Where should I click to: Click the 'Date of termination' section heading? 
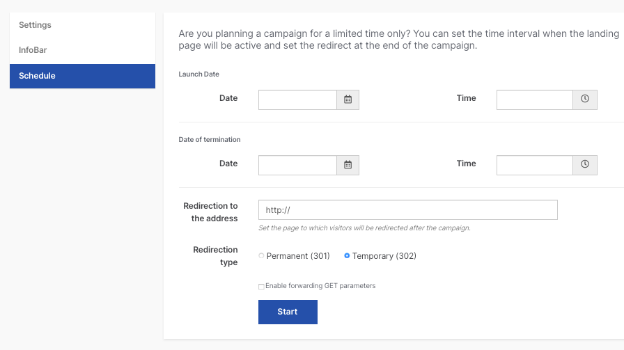point(210,140)
